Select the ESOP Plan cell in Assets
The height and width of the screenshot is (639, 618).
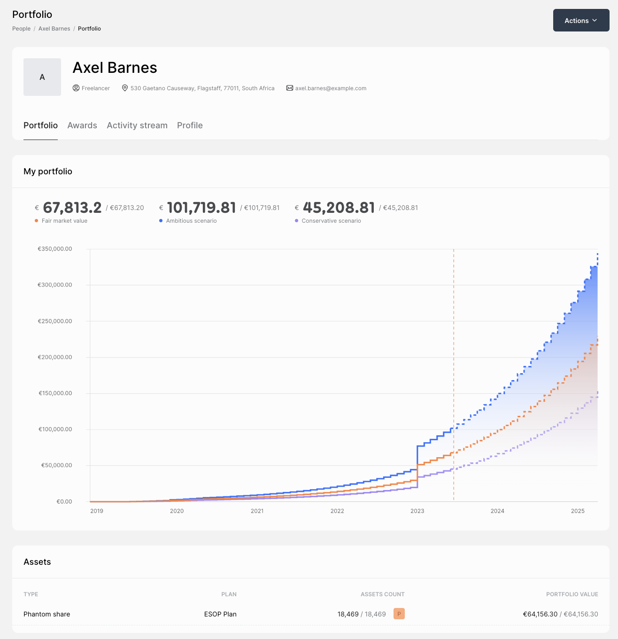tap(220, 614)
